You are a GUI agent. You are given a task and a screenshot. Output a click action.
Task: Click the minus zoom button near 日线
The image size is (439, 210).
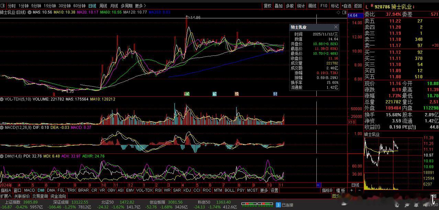(x=360, y=190)
